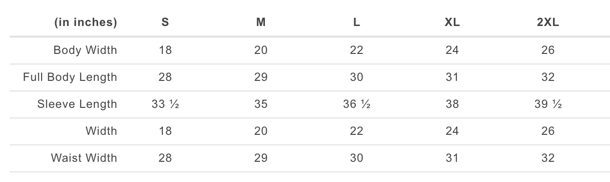Click the (in inches) unit label
This screenshot has width=610, height=182.
pyautogui.click(x=86, y=23)
